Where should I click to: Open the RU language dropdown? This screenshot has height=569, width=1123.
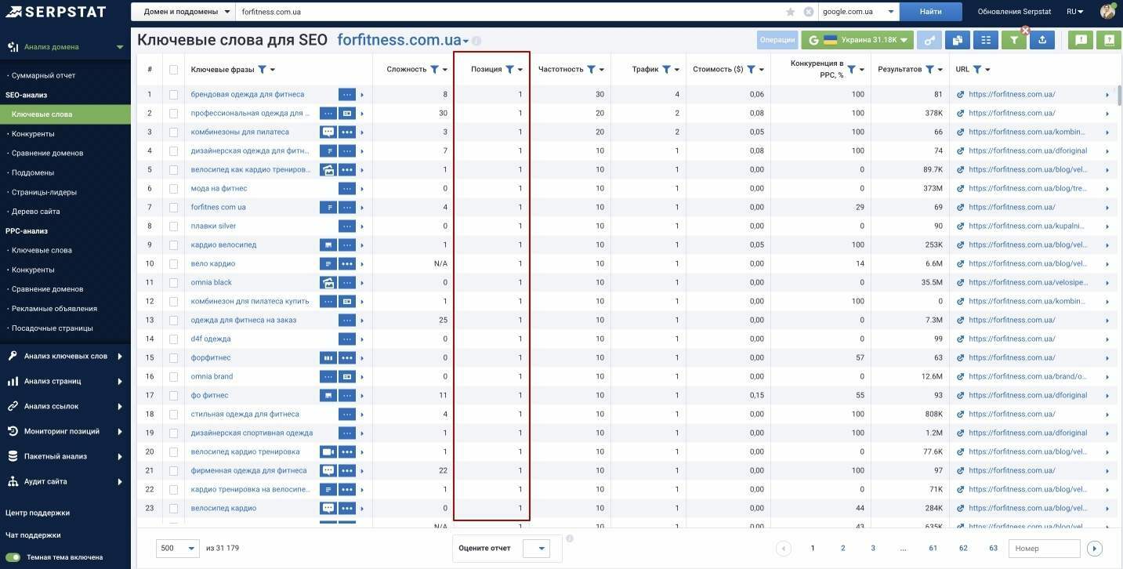[1075, 12]
